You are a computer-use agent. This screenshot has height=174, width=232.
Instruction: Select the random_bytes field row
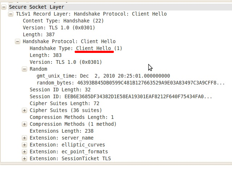pyautogui.click(x=131, y=83)
